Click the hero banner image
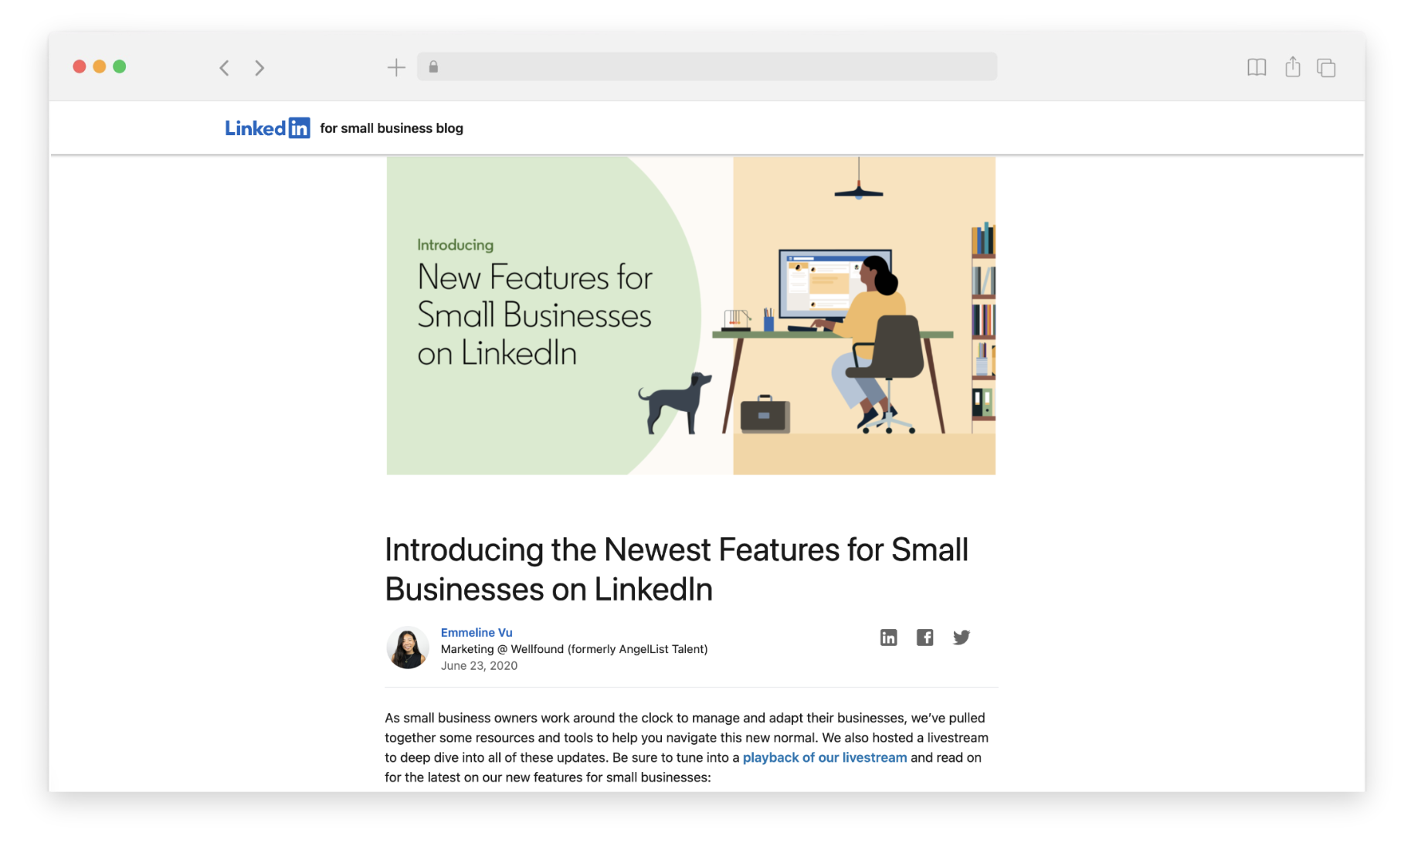1418x850 pixels. [x=690, y=315]
